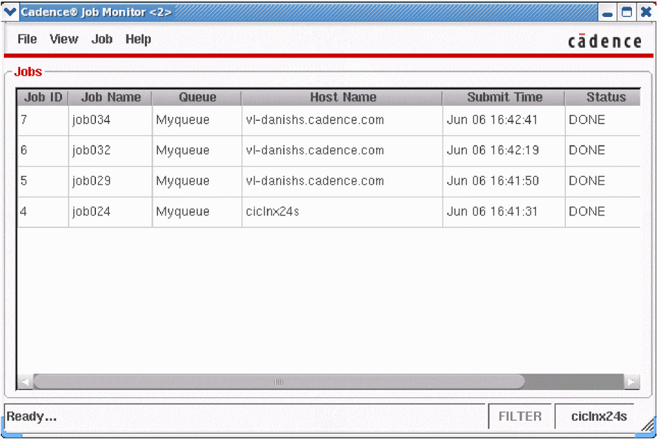Click host name in job029 row

(x=343, y=182)
